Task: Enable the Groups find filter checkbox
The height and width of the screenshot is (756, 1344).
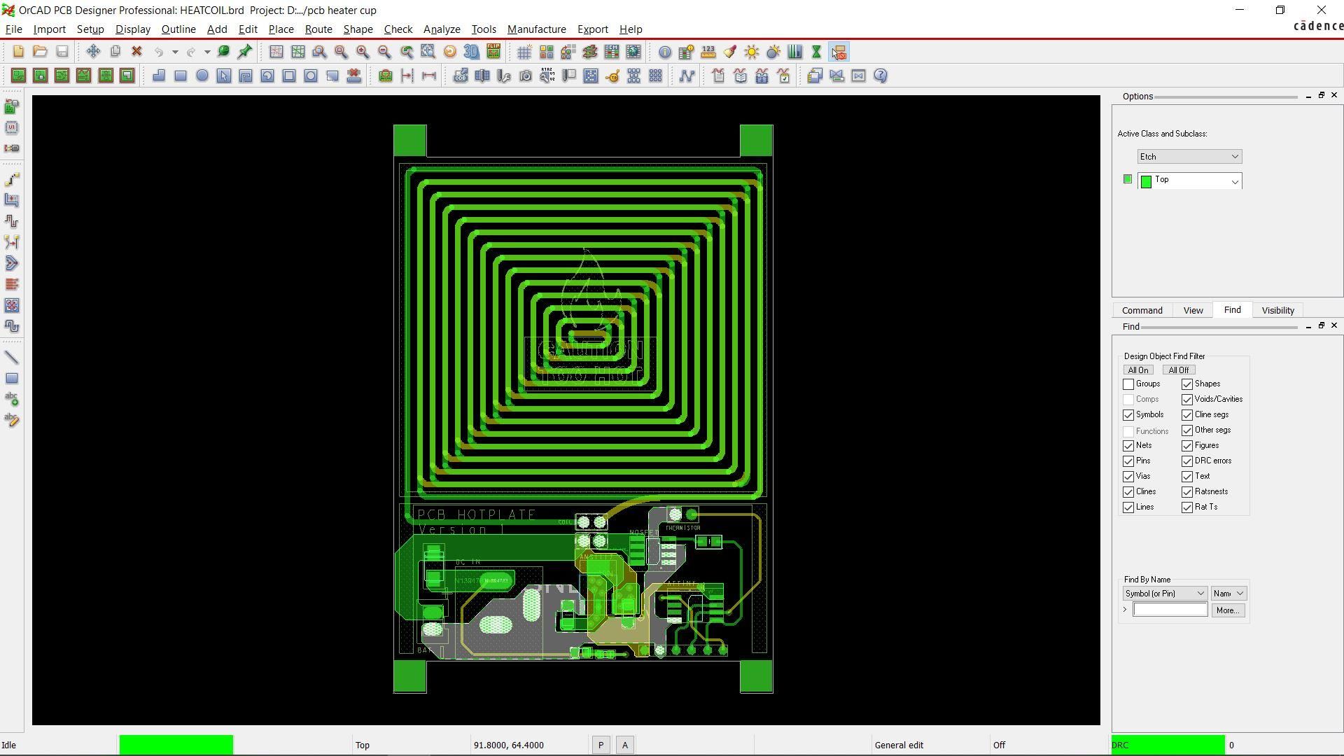Action: pyautogui.click(x=1128, y=384)
